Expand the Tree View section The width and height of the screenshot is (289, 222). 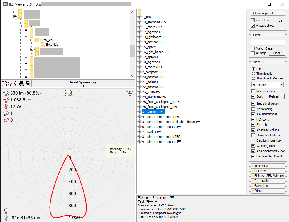268,166
